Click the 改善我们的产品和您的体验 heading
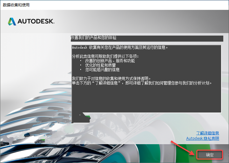Viewport: 229px width, 163px height. (94, 38)
